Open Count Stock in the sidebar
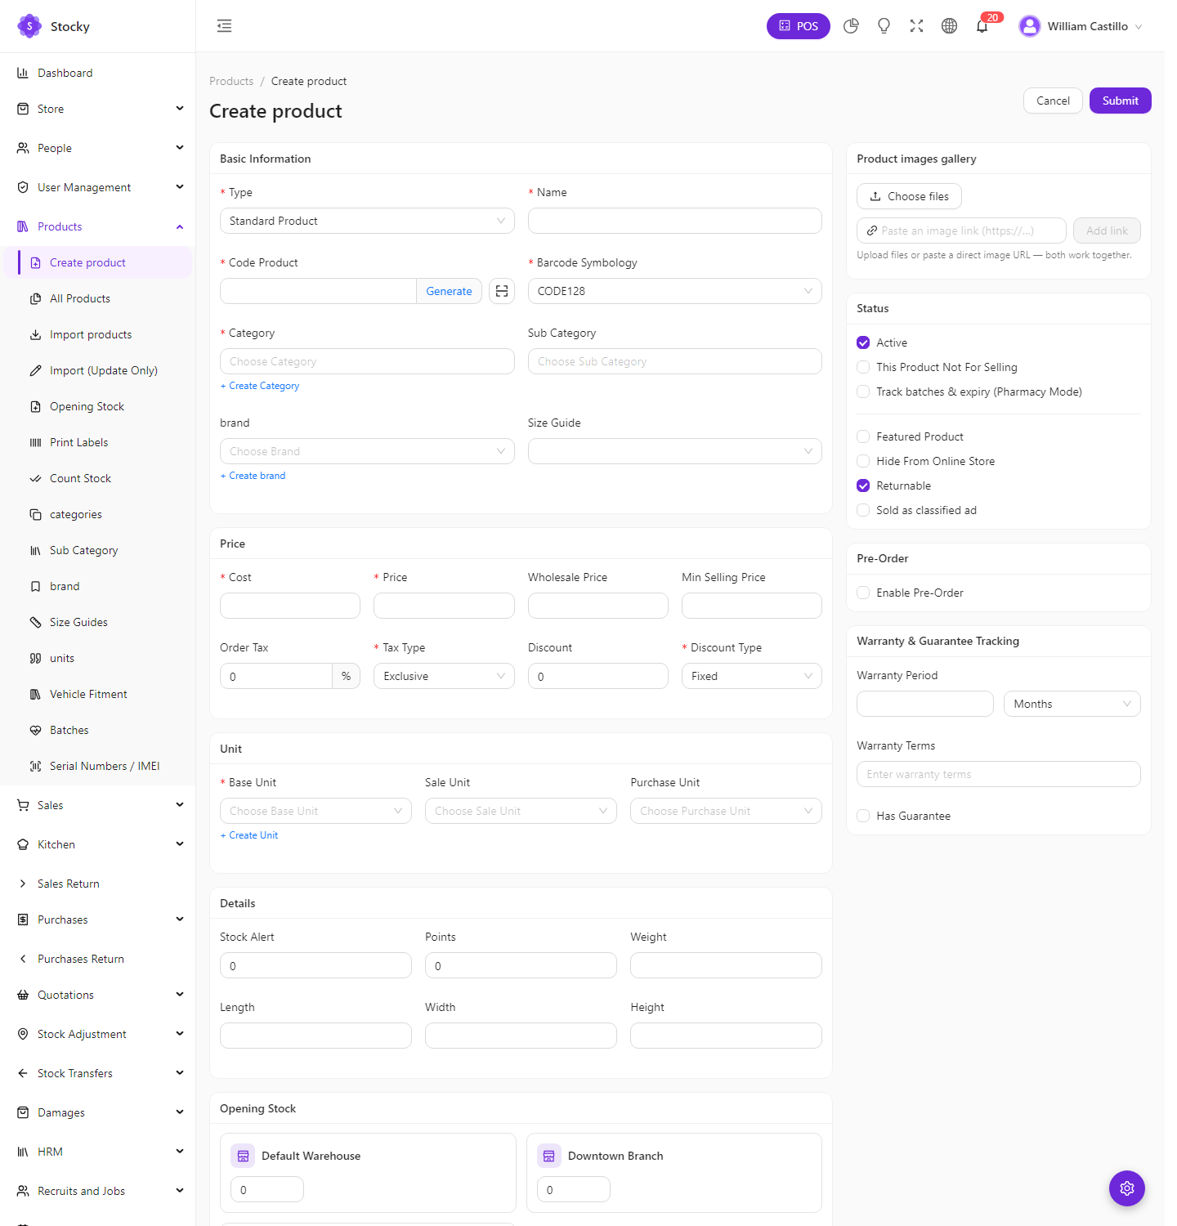This screenshot has width=1177, height=1226. click(x=98, y=478)
